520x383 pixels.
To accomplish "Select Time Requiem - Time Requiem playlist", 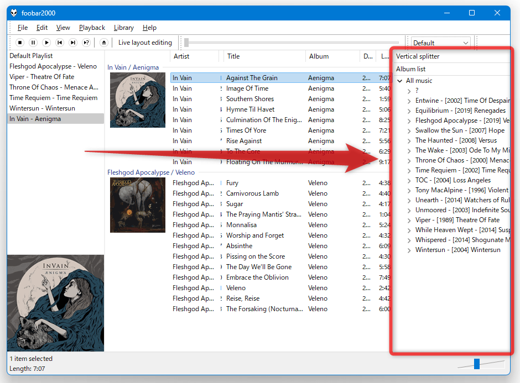I will point(55,98).
